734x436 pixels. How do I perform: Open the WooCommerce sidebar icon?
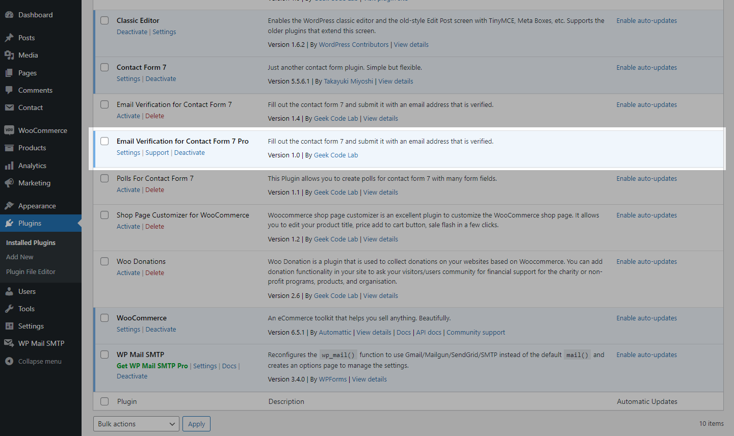(9, 130)
